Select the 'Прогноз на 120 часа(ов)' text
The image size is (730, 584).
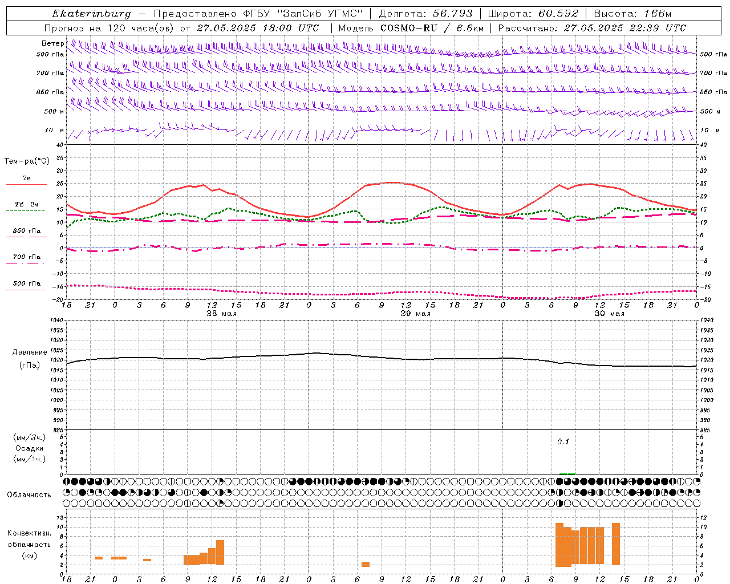click(109, 28)
